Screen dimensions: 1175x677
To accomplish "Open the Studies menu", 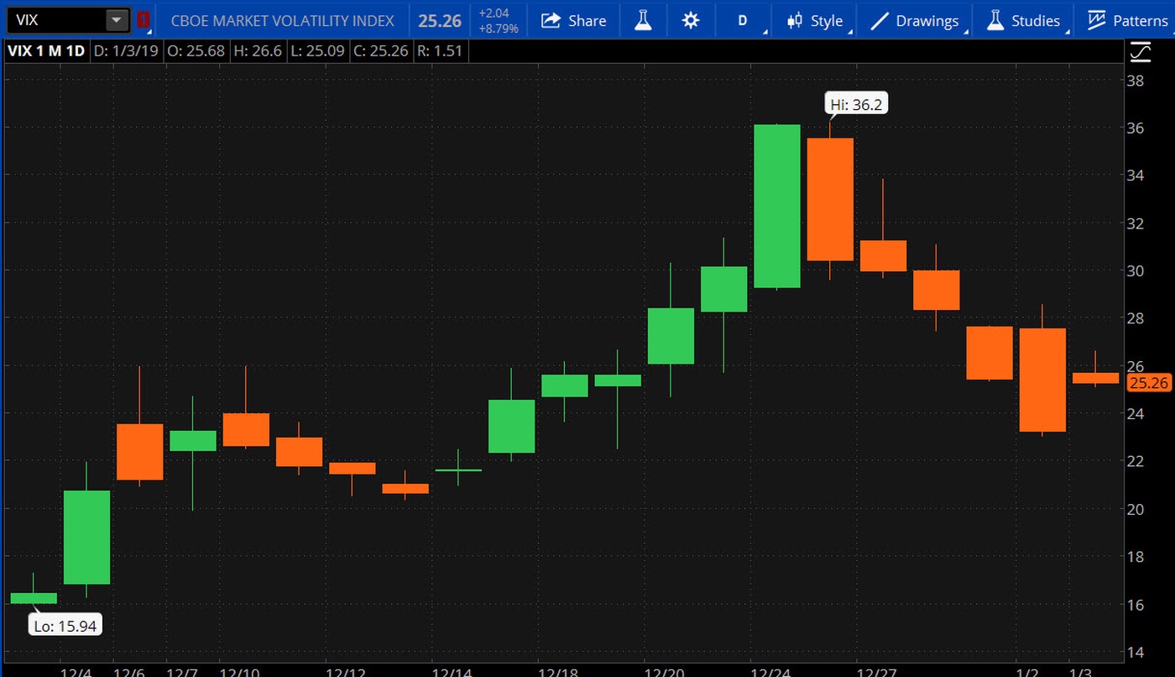I will click(1023, 21).
